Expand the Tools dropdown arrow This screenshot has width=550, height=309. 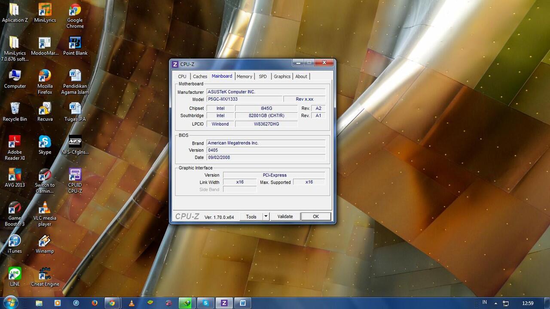click(x=266, y=217)
